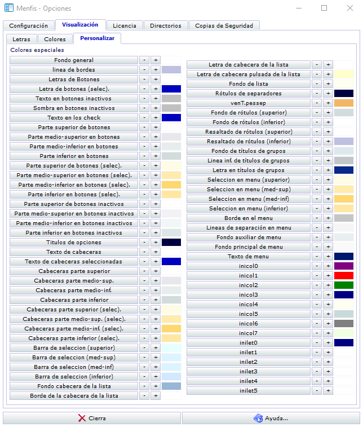Viewport: 363px width, 427px height.
Task: Click plus for linea de bordes
Action: [156, 70]
